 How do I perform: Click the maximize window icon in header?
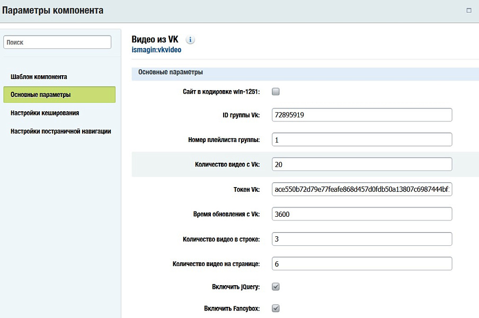tap(468, 10)
